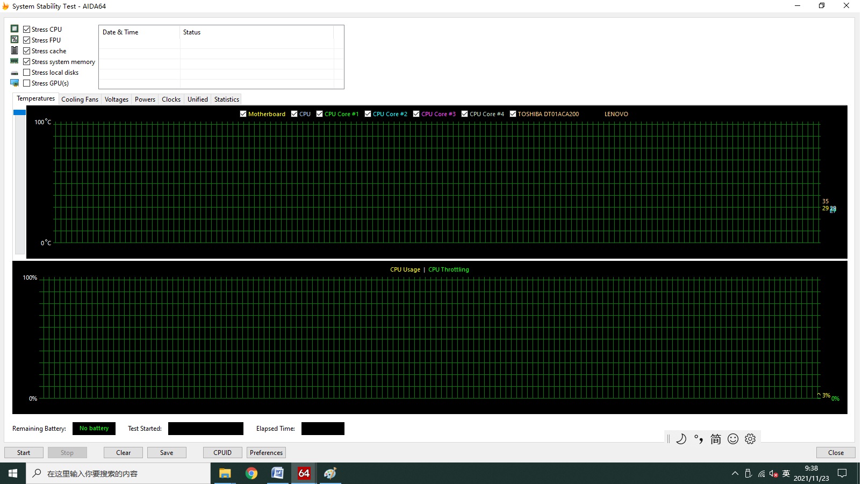Click the Preferences button
Screen dimensions: 862x484
pos(266,453)
